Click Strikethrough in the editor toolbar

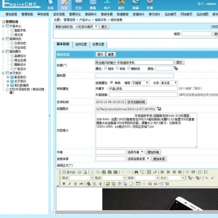coord(81,184)
